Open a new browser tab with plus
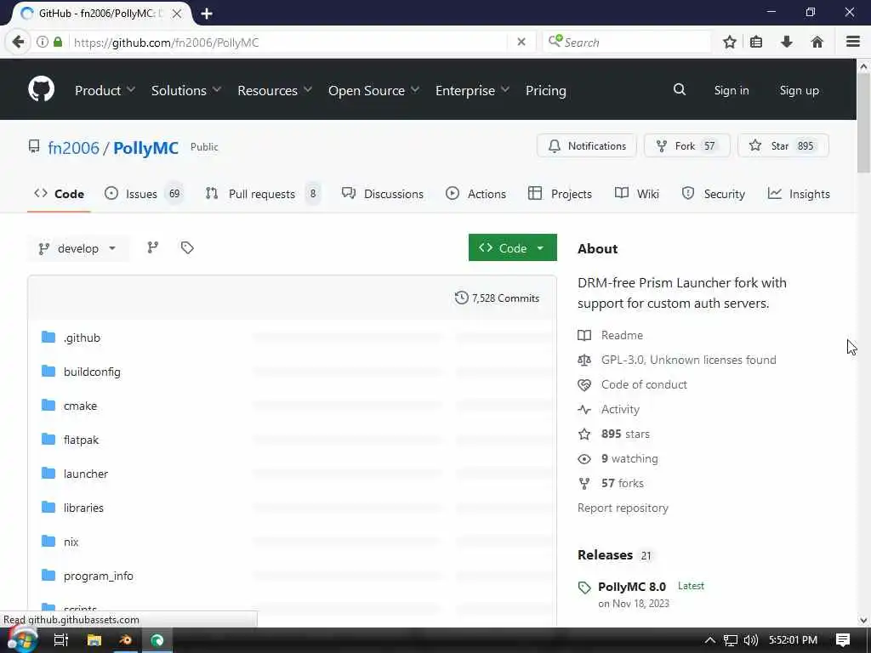Screen dimensions: 871x653 (x=207, y=14)
